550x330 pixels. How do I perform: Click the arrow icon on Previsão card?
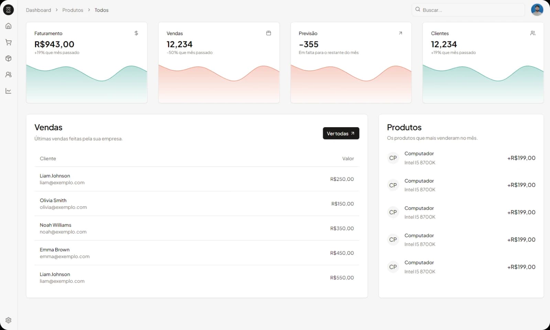pyautogui.click(x=400, y=33)
